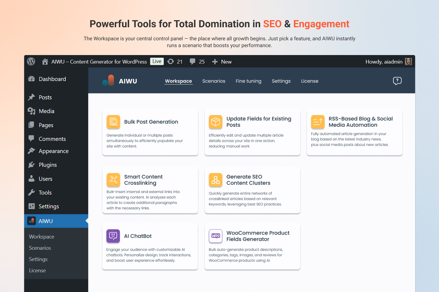Click the Media icon in sidebar
The height and width of the screenshot is (292, 439).
coord(32,111)
